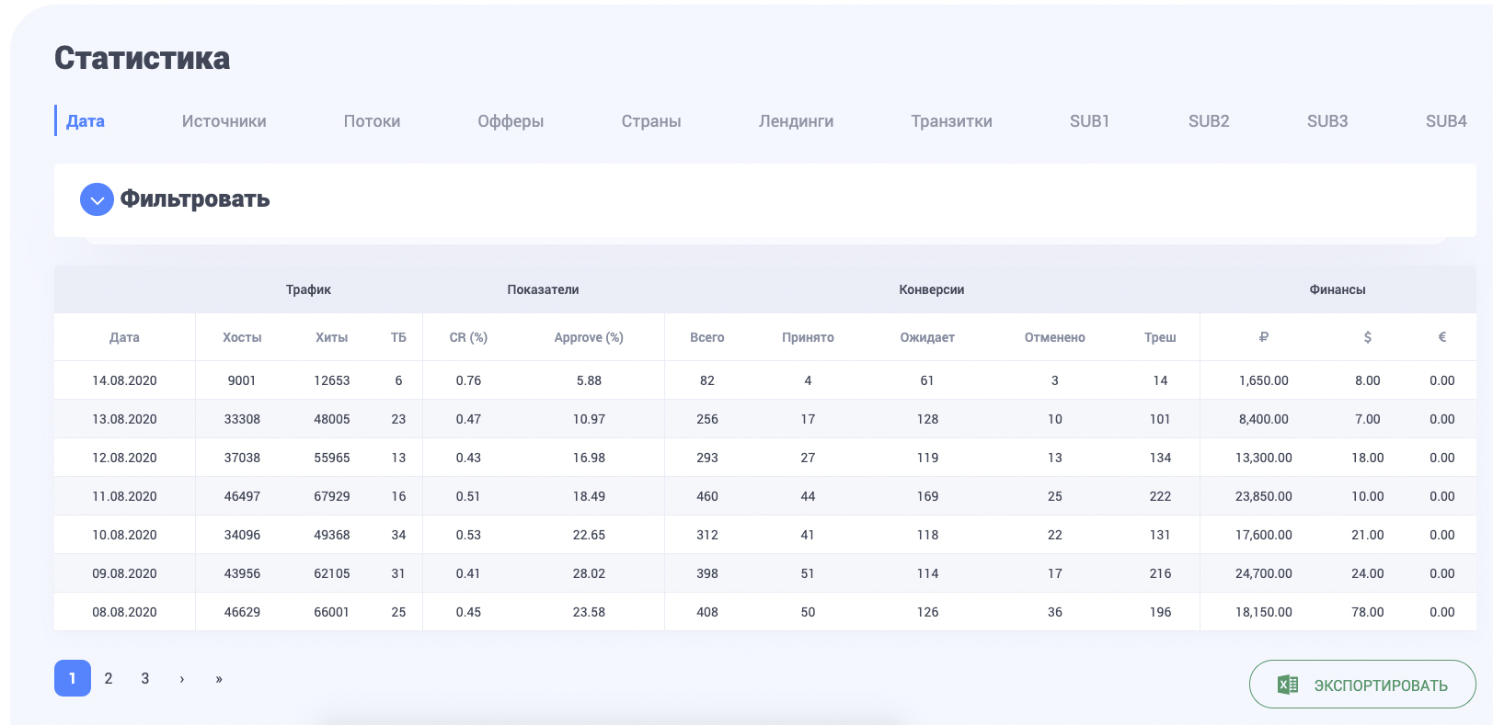Click the next page single arrow
Viewport: 1493px width, 725px height.
click(182, 679)
